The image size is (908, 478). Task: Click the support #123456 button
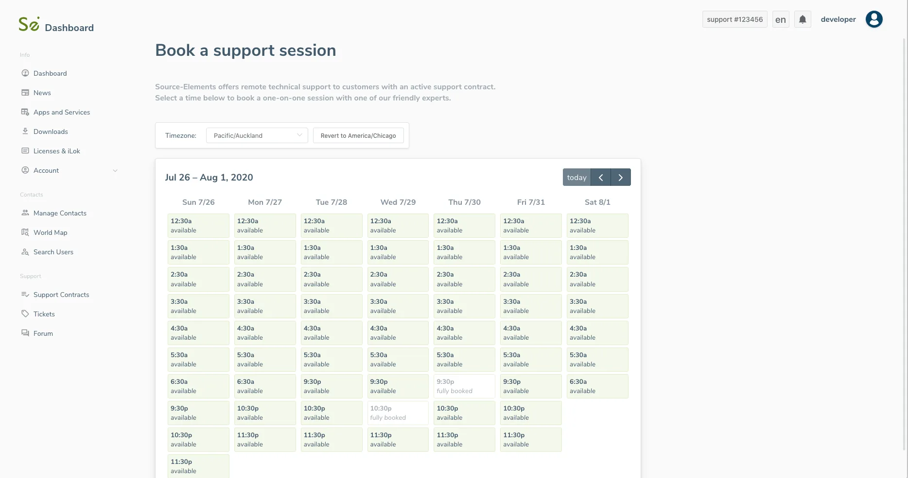click(x=734, y=19)
